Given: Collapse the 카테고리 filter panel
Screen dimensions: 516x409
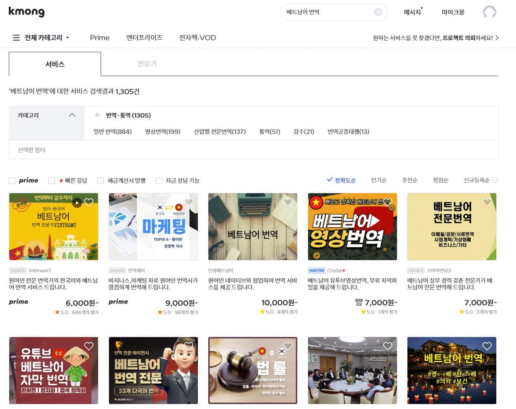Looking at the screenshot, I should point(72,115).
